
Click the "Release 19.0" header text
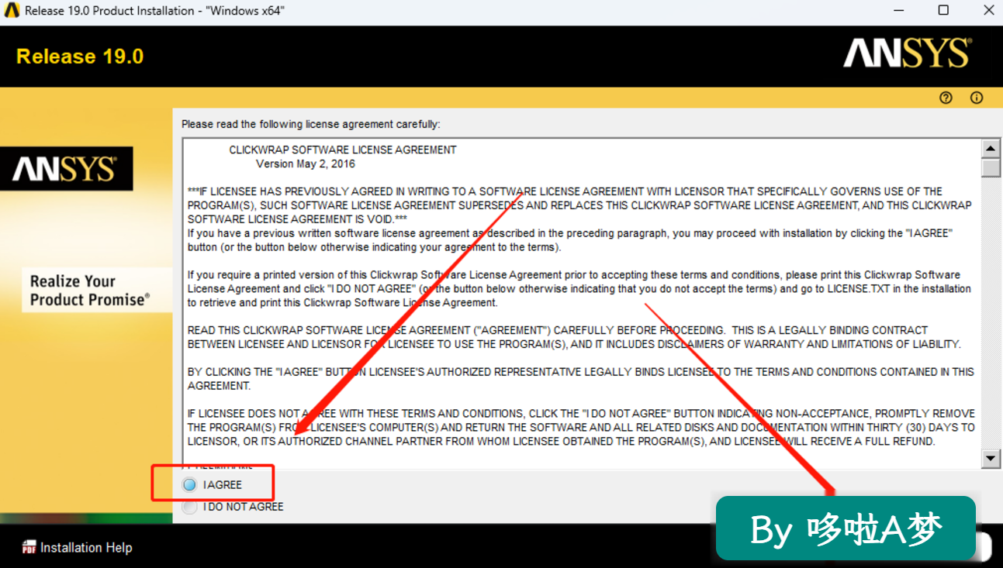80,57
